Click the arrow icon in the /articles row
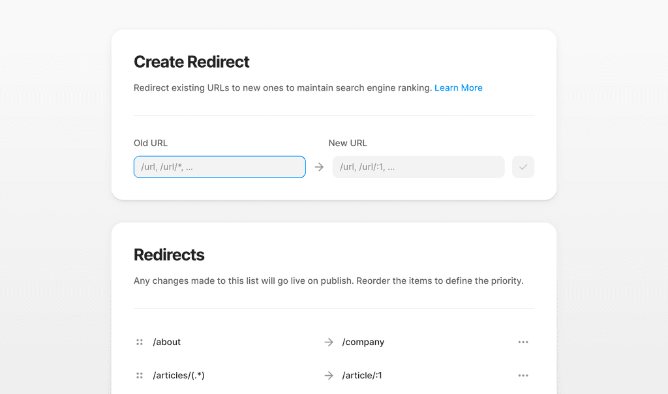The width and height of the screenshot is (668, 394). 329,376
